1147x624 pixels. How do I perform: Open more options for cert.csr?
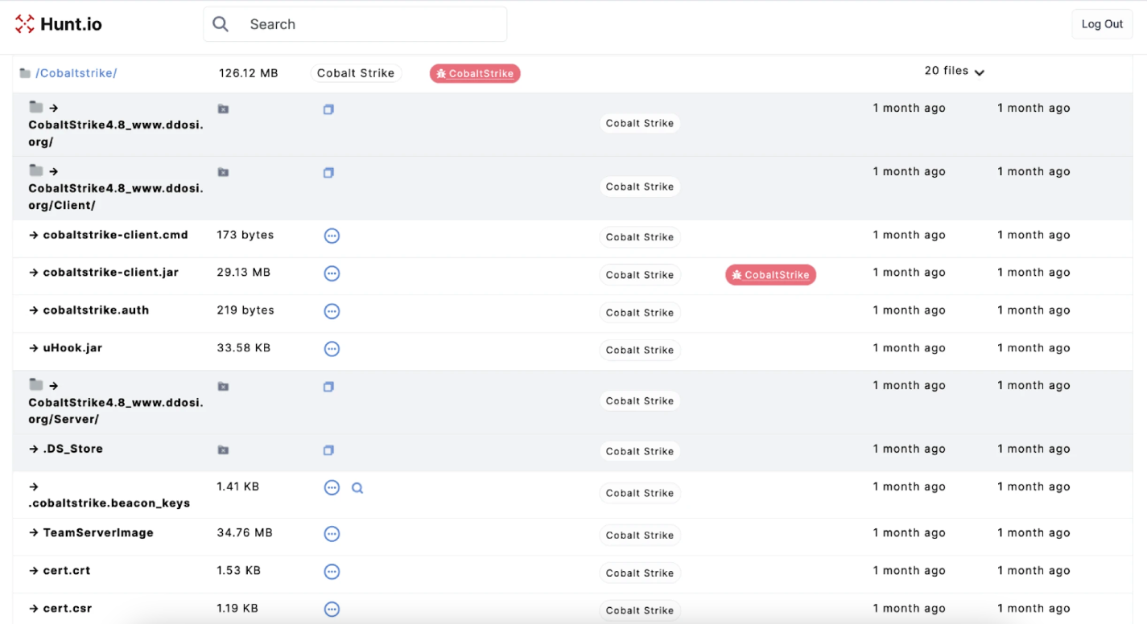332,610
